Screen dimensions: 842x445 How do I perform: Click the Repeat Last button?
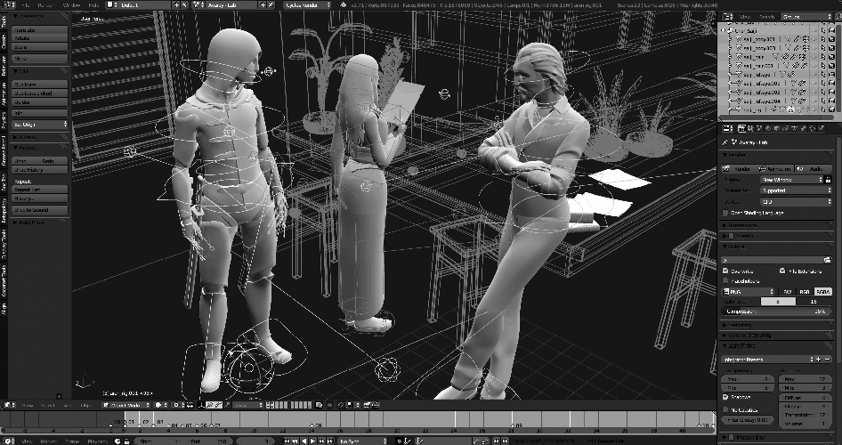click(40, 190)
